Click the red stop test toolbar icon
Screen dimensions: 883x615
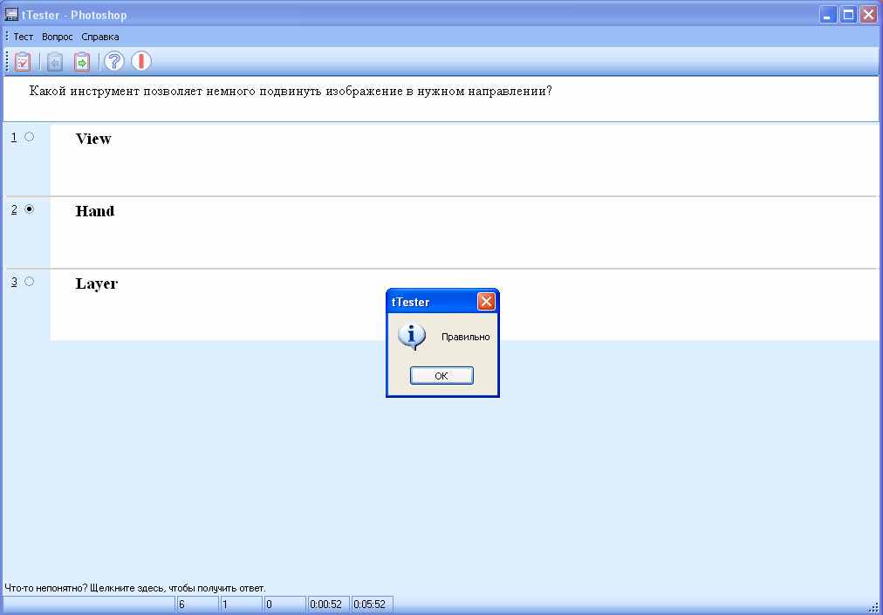pyautogui.click(x=141, y=60)
